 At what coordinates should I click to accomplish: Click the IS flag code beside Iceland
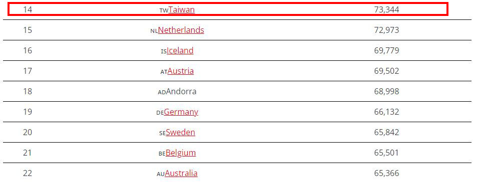(163, 51)
